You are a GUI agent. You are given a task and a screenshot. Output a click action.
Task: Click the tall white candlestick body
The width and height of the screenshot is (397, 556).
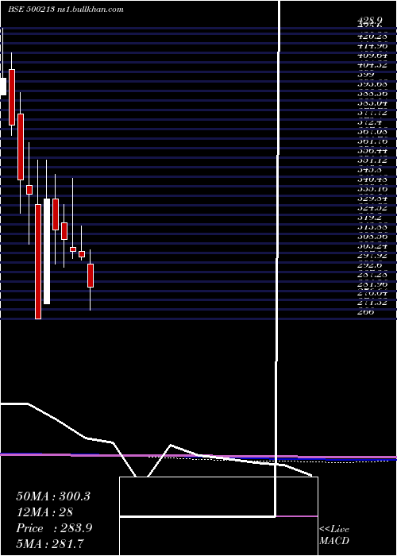[x=47, y=251]
